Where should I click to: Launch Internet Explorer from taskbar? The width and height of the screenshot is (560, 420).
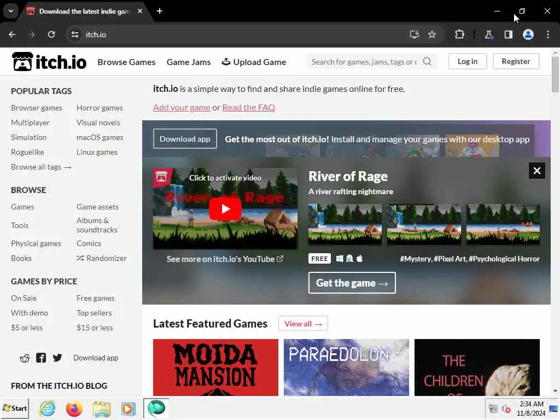point(47,409)
